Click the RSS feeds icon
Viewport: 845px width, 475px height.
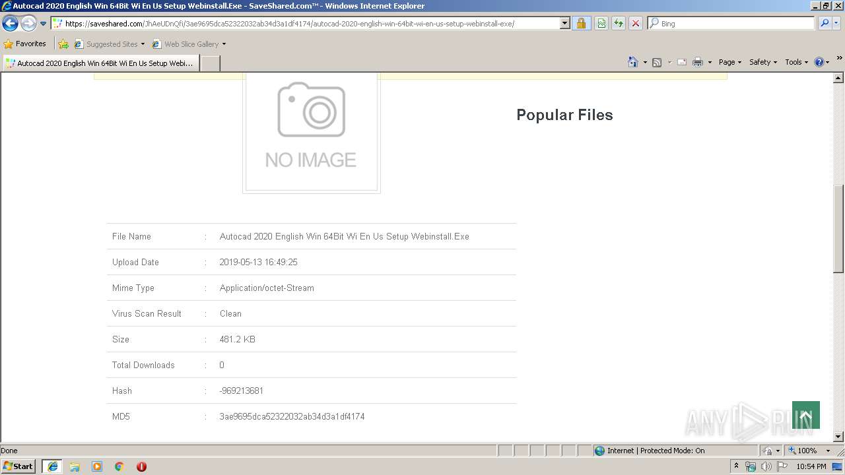[x=657, y=62]
